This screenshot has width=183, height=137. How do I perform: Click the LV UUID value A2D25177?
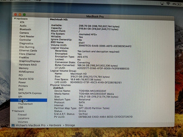tap(103, 68)
